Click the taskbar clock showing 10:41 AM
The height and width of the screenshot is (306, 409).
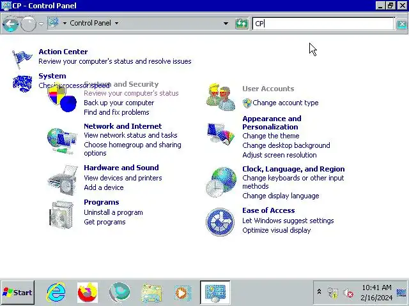(376, 293)
